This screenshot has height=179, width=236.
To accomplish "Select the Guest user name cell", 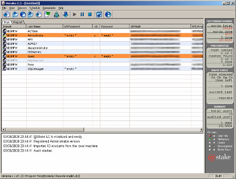I will point(45,56).
